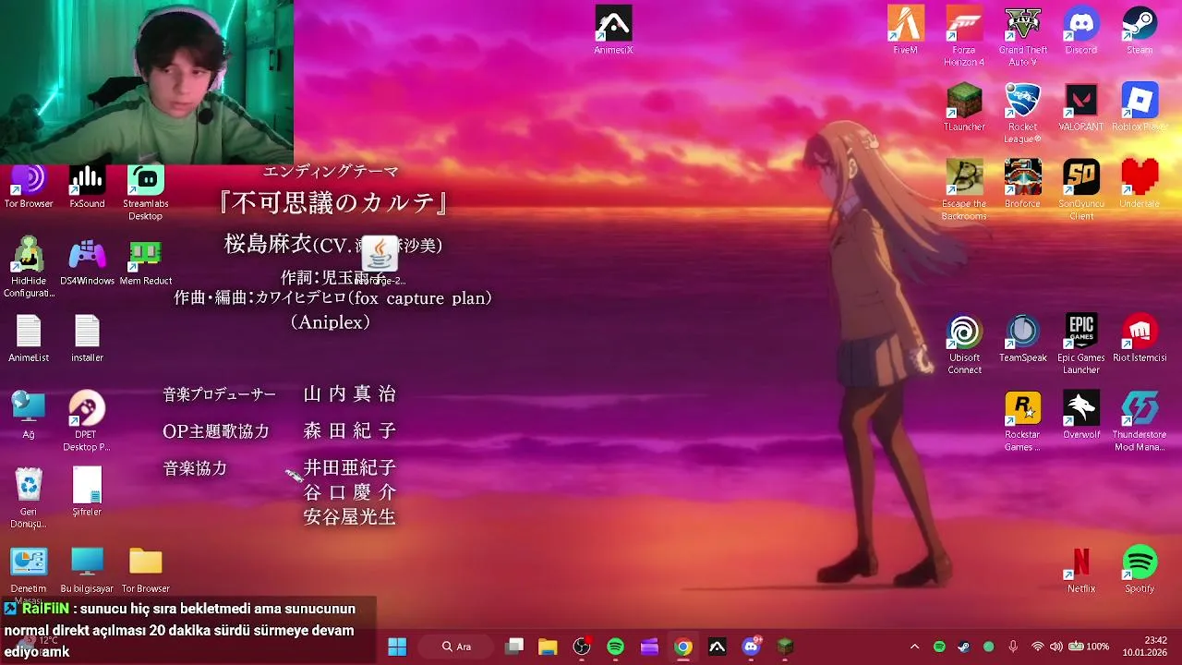Screen dimensions: 1182x665
Task: Select the AnimeList text file
Action: coord(29,338)
